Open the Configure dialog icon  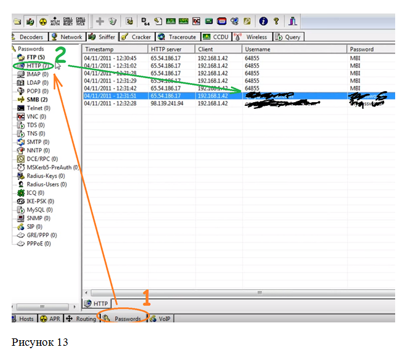point(129,22)
